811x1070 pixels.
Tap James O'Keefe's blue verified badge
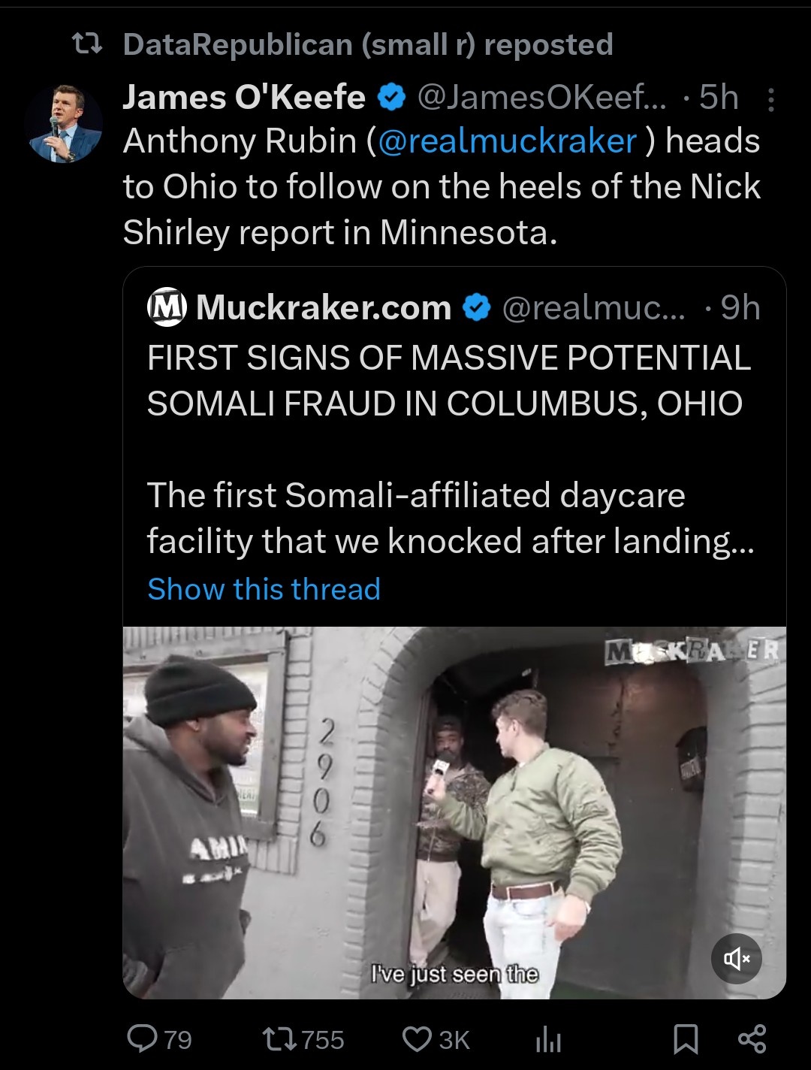(391, 98)
